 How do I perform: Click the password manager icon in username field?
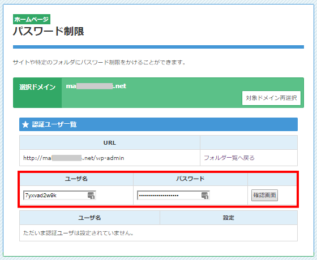click(x=91, y=196)
